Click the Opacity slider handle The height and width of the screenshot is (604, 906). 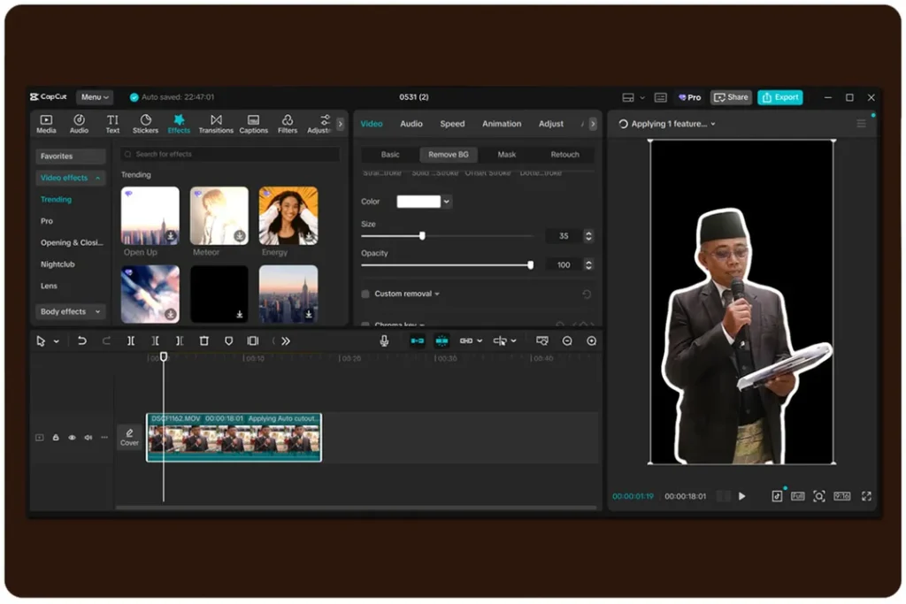coord(531,265)
